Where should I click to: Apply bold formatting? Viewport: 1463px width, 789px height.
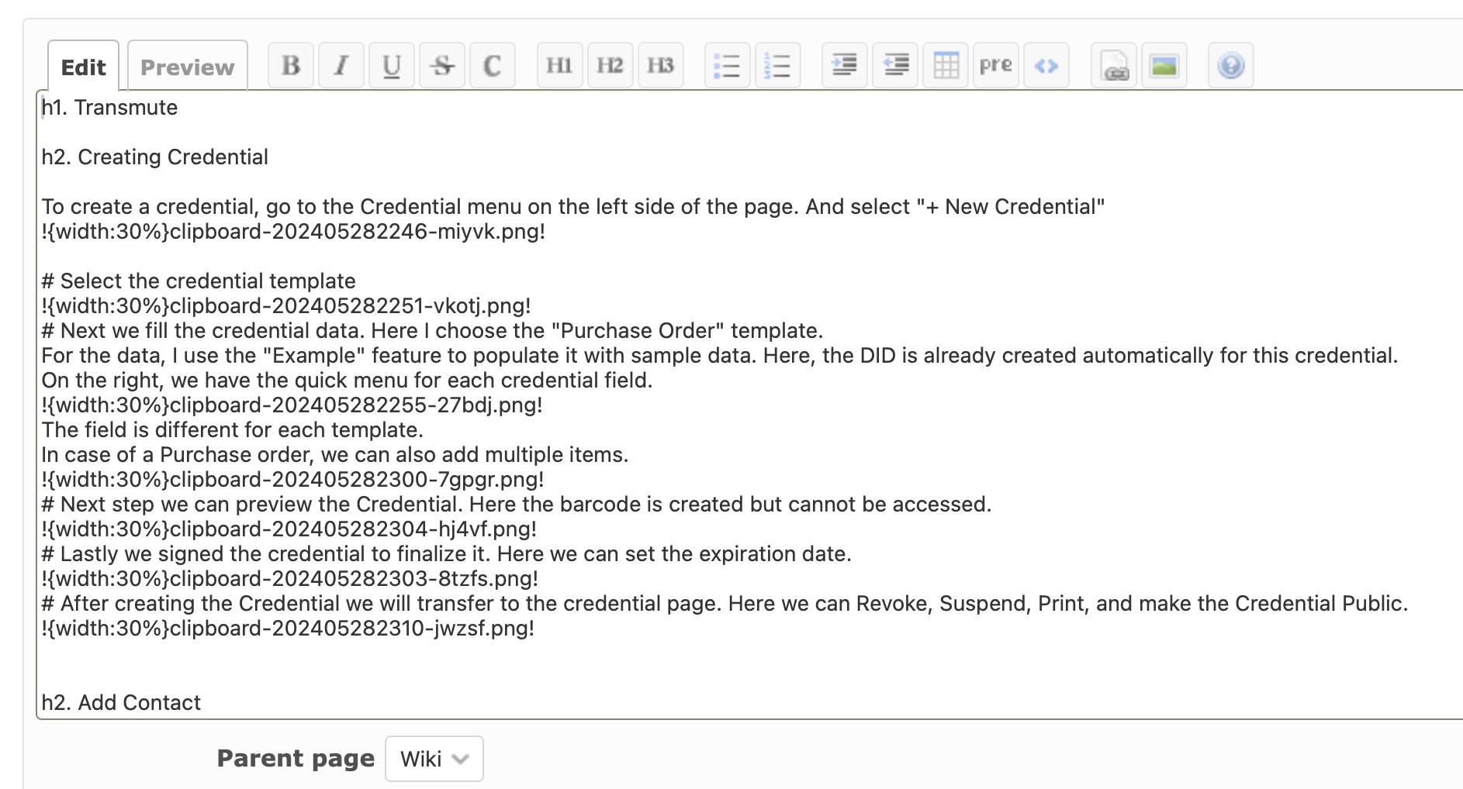tap(290, 66)
